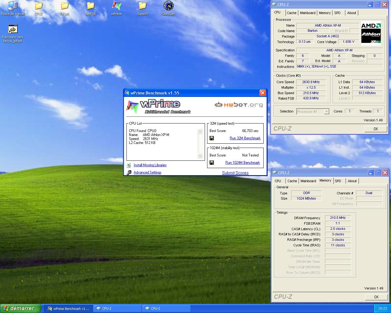Click the save icon under 1024M Best Score
This screenshot has height=313, width=391.
pos(212,163)
